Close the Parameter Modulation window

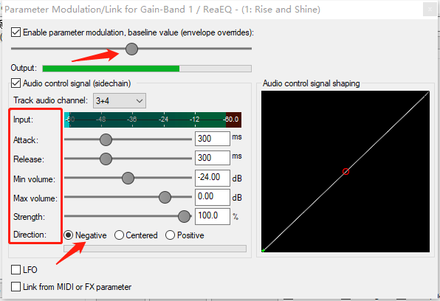[430, 10]
